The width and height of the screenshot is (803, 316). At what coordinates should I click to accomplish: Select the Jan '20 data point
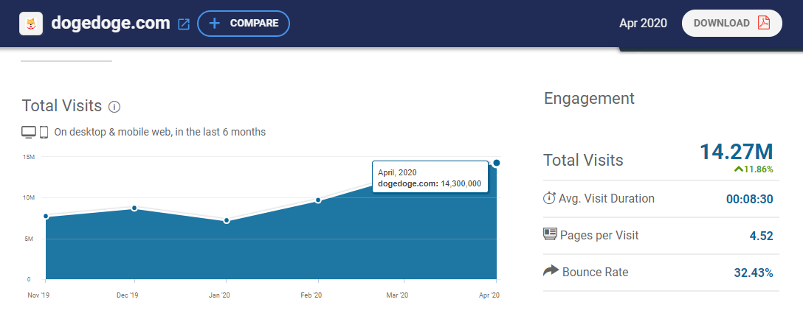(227, 220)
